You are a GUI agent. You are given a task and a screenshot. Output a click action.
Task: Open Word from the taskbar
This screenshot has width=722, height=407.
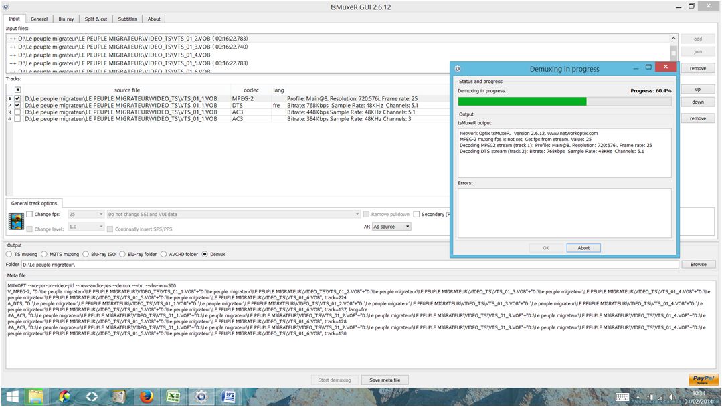(x=227, y=397)
